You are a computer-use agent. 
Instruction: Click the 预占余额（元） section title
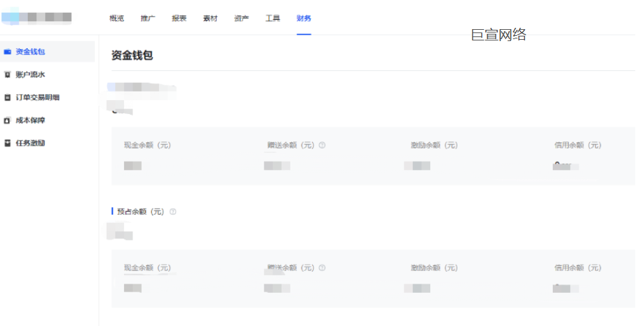coord(141,211)
